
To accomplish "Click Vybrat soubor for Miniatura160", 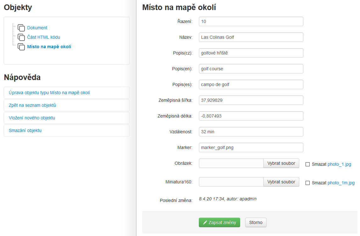I will (x=281, y=182).
